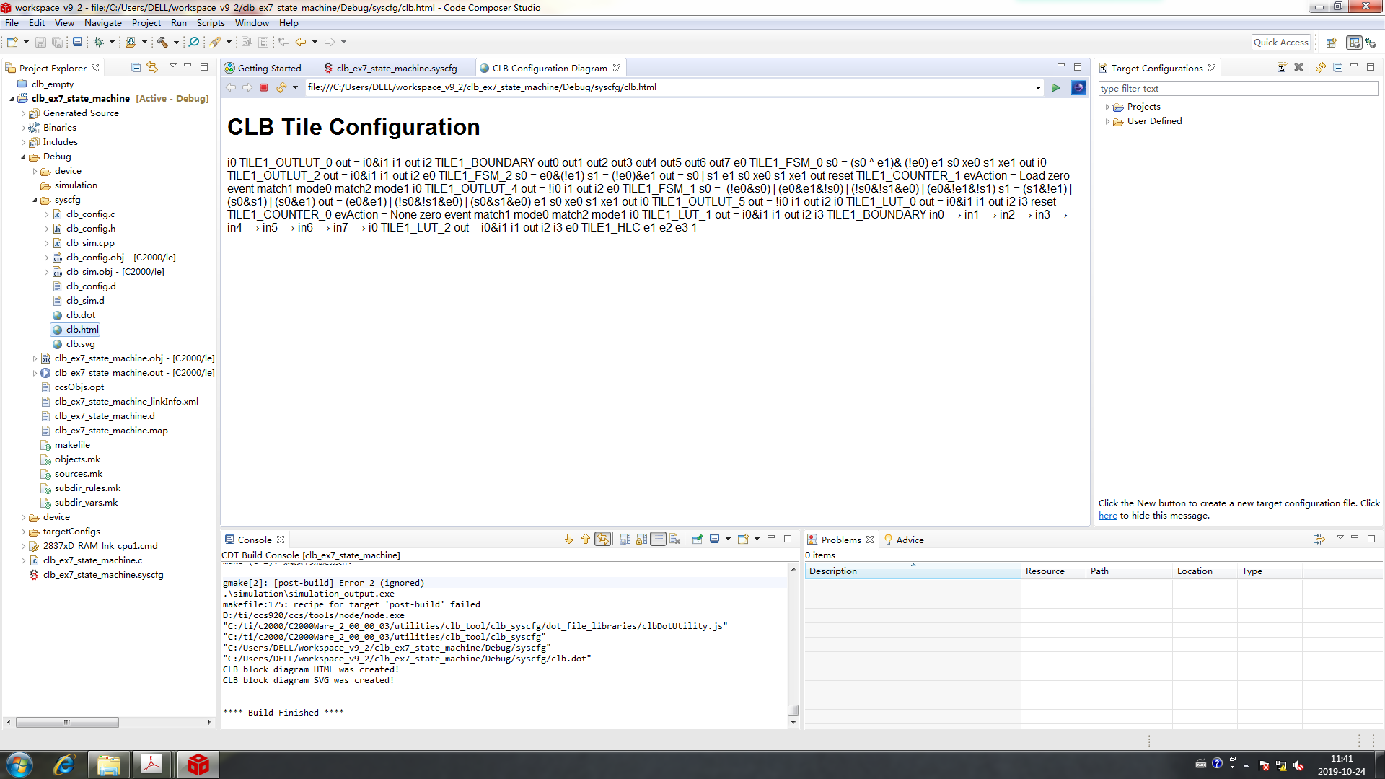The height and width of the screenshot is (779, 1385).
Task: Open the URL address bar dropdown
Action: (x=1038, y=88)
